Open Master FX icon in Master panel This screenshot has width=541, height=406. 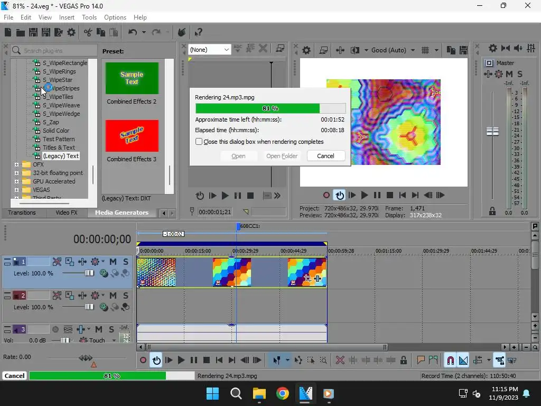coord(499,74)
